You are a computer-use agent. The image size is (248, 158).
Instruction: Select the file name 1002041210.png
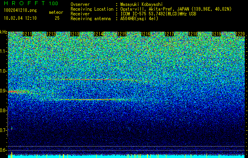tap(21, 11)
